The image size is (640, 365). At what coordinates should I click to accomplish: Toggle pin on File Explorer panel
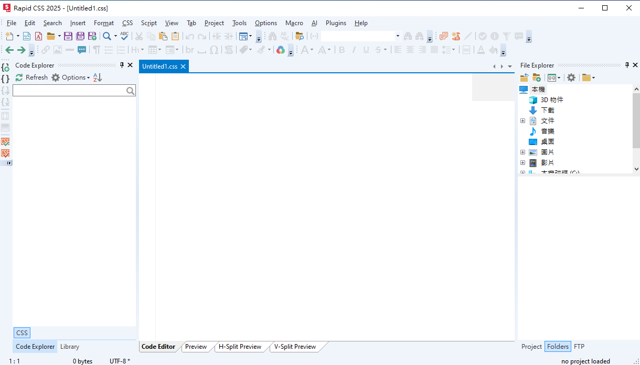click(x=627, y=65)
